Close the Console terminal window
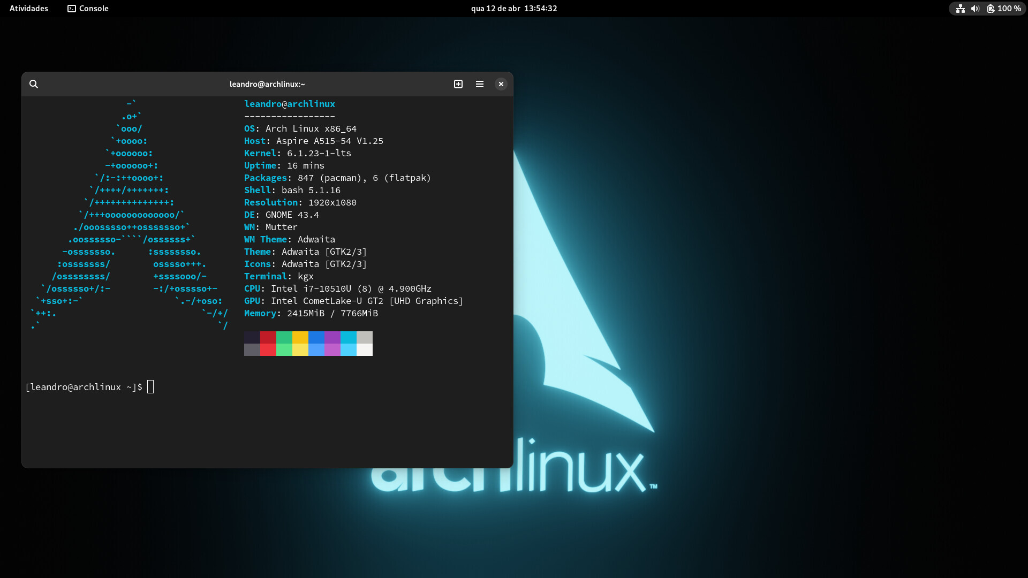Image resolution: width=1028 pixels, height=578 pixels. click(501, 84)
